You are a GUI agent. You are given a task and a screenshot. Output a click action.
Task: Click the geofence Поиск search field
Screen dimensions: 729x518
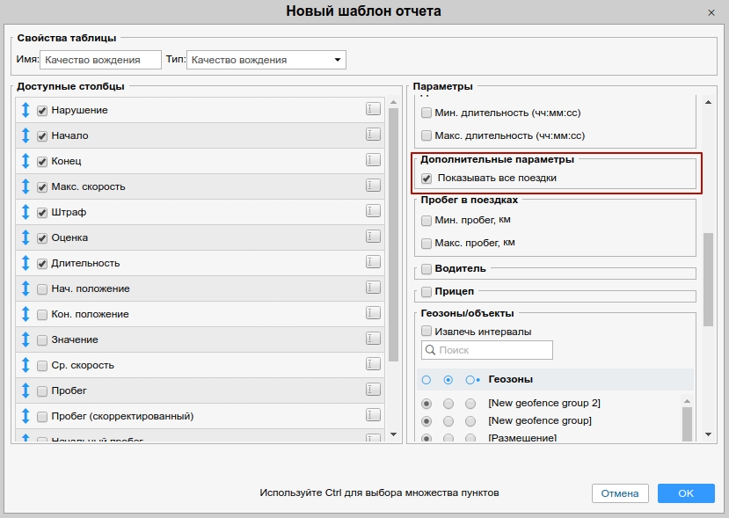(487, 350)
